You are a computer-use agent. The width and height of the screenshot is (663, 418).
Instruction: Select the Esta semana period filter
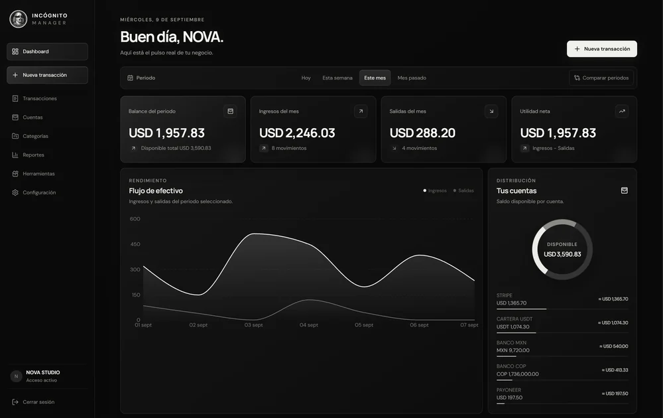click(337, 78)
